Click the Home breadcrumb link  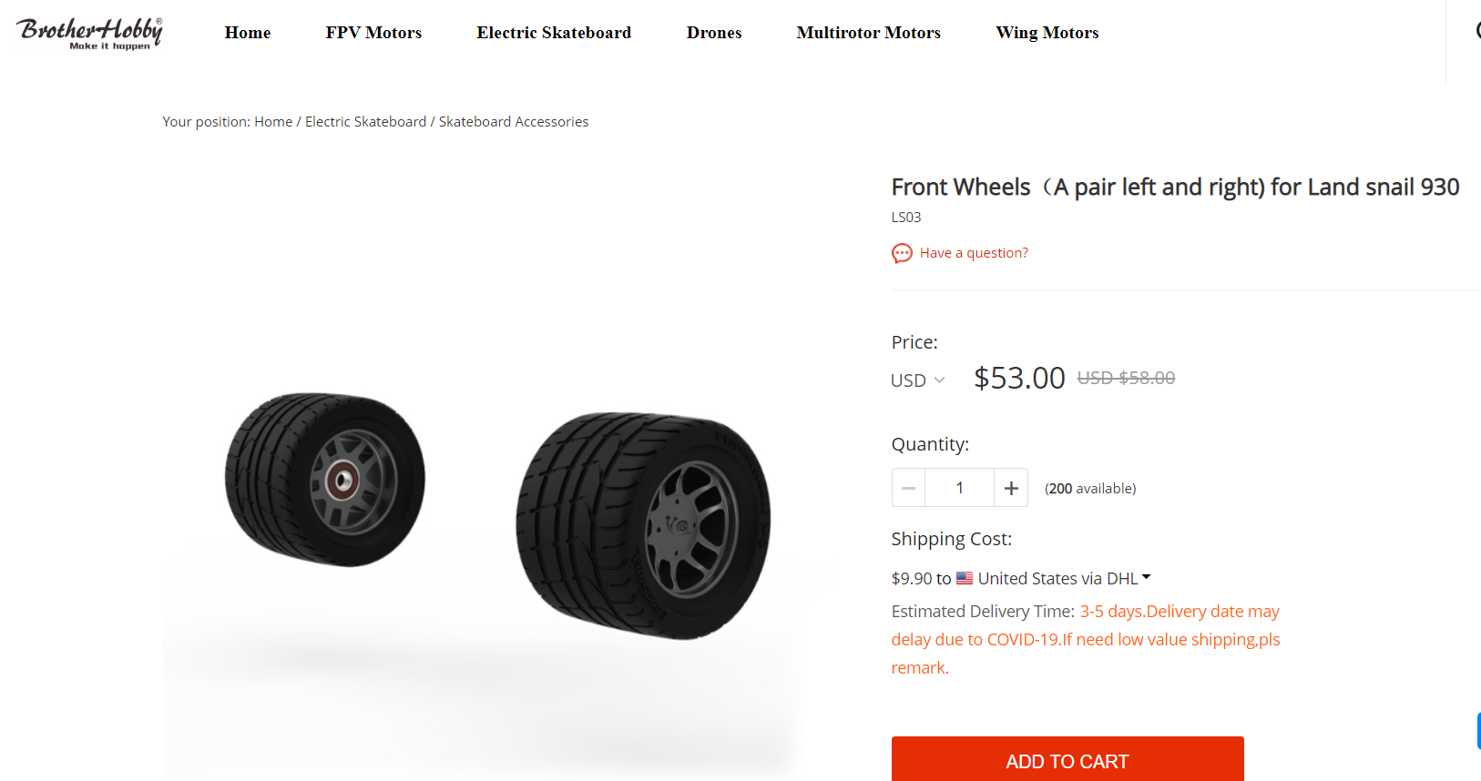click(273, 122)
